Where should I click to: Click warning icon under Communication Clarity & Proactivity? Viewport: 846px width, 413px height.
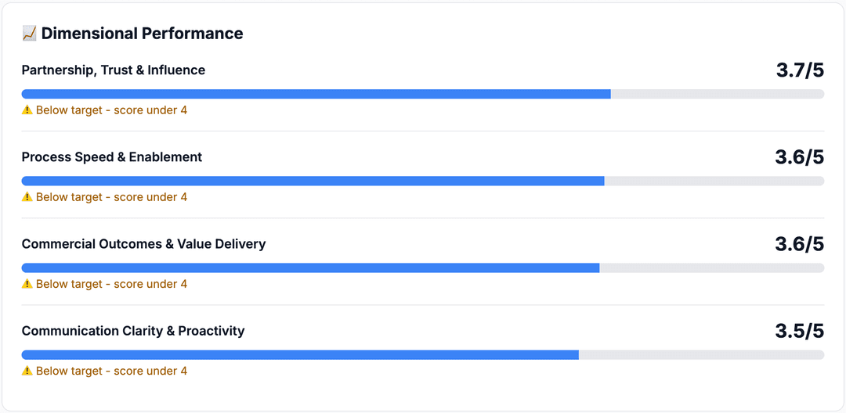point(27,371)
